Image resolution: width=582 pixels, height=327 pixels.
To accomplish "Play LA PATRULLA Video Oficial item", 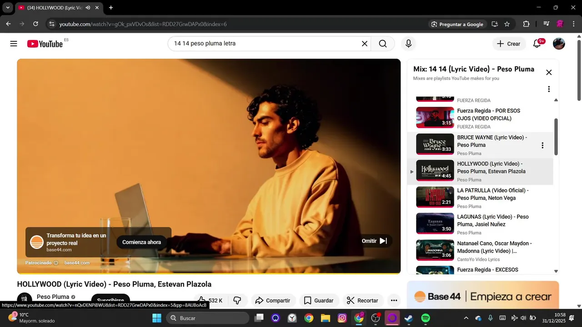I will point(480,197).
